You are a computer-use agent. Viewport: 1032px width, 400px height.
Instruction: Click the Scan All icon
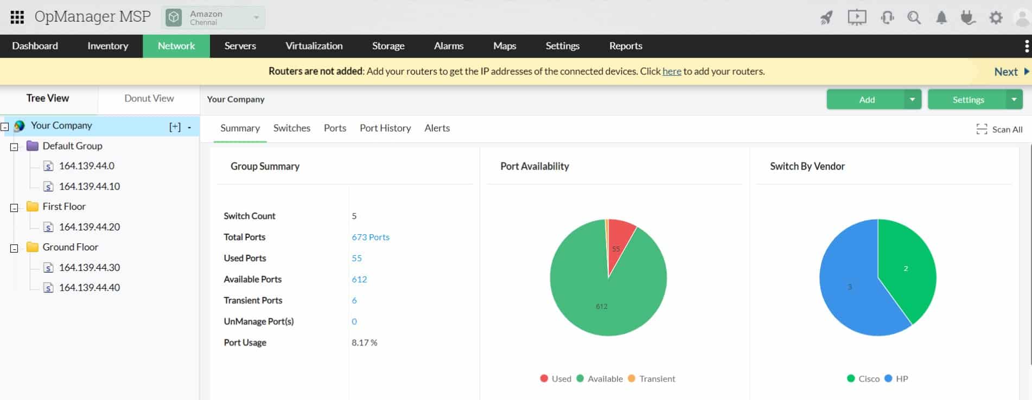[x=982, y=129]
